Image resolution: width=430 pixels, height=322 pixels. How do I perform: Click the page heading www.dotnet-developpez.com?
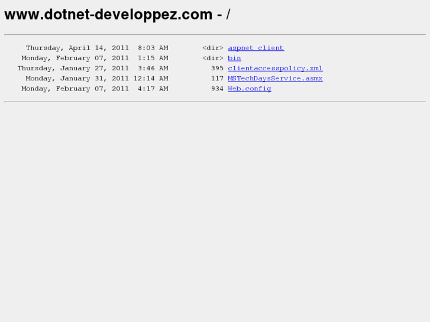(x=117, y=14)
